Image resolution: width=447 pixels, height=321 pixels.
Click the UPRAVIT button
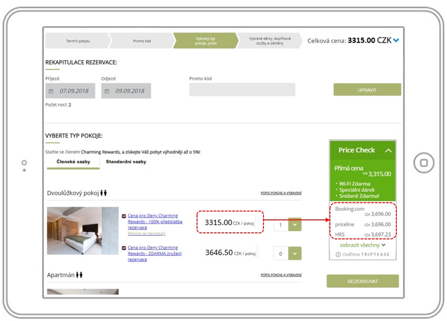pyautogui.click(x=367, y=90)
